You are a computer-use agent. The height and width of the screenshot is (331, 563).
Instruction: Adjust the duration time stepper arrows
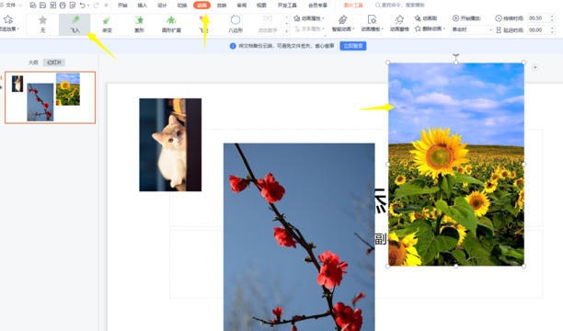[x=552, y=18]
